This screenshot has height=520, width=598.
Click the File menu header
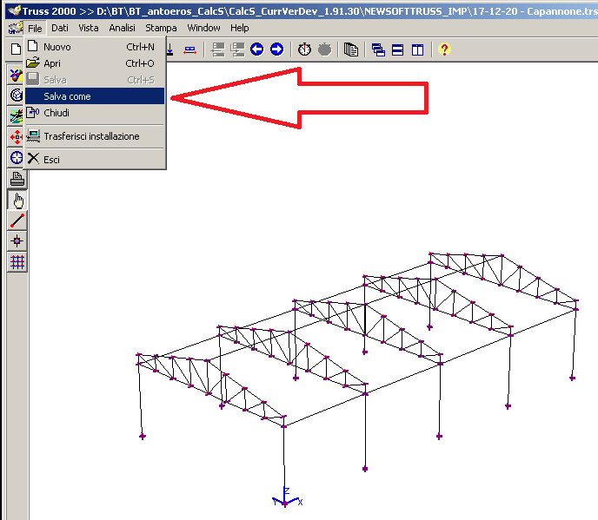tap(35, 28)
